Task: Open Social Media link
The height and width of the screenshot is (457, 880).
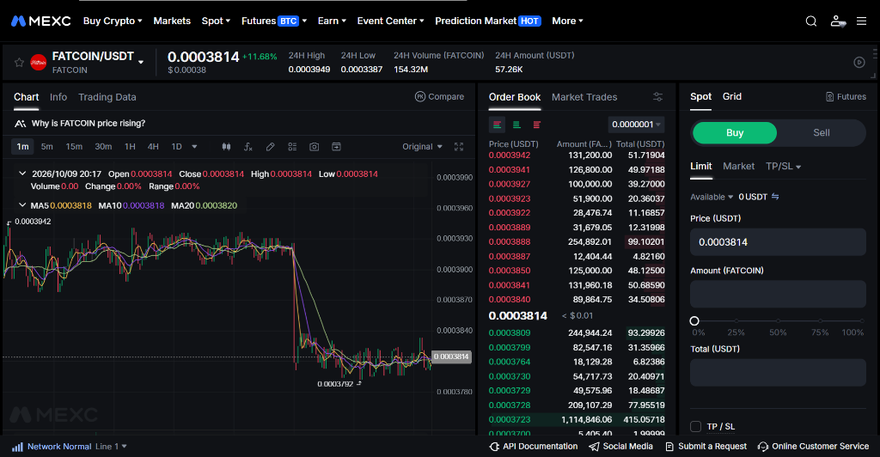Action: [620, 447]
